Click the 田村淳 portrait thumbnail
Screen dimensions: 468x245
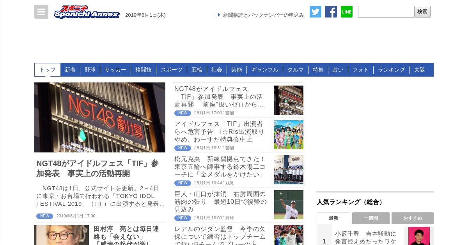coord(62,235)
